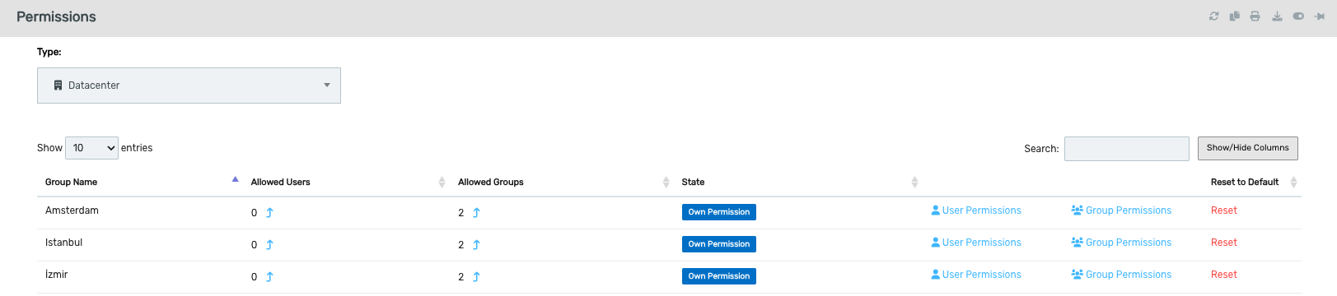Click the allowed groups arrow for Istanbul
Screen dimensions: 1337x296
[476, 245]
